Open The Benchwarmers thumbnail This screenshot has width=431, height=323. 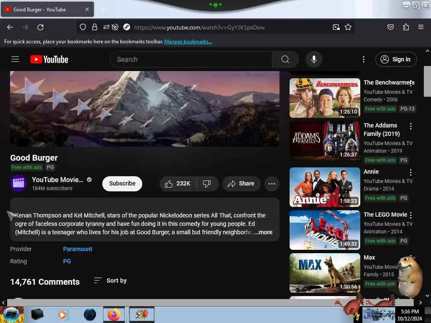325,98
